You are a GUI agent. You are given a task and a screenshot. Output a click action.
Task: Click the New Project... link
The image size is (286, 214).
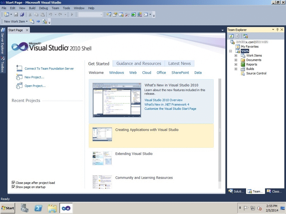34,77
